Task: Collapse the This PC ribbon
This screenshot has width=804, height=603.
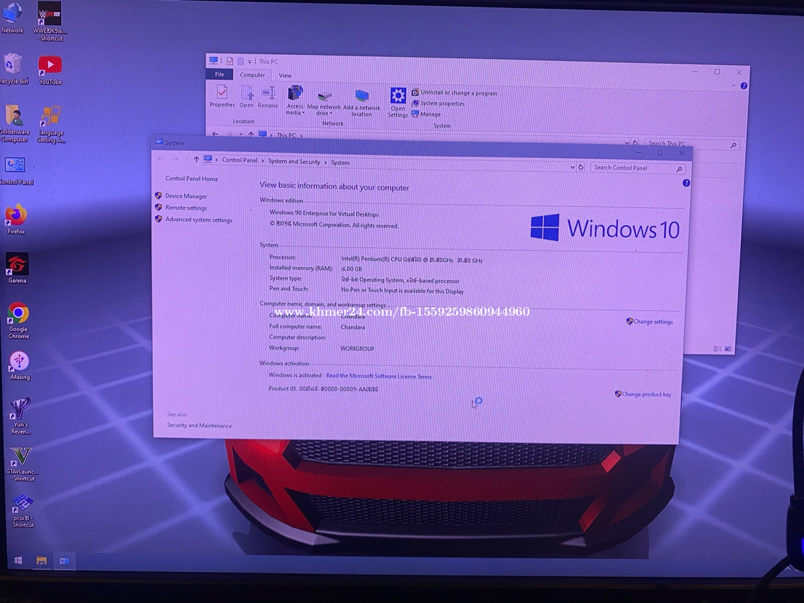Action: (x=733, y=85)
